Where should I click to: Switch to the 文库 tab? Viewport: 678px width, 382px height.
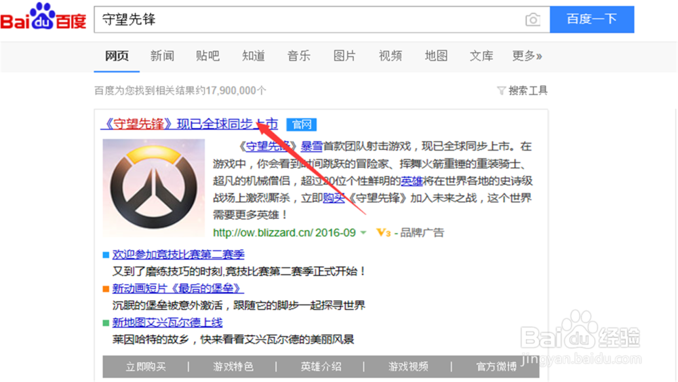click(x=481, y=56)
